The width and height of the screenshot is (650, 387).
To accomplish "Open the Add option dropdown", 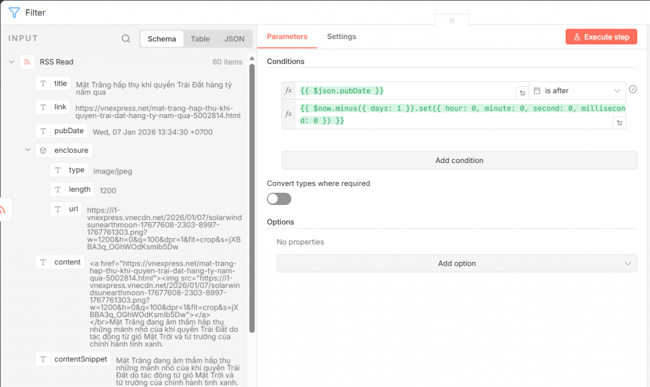I will 456,263.
